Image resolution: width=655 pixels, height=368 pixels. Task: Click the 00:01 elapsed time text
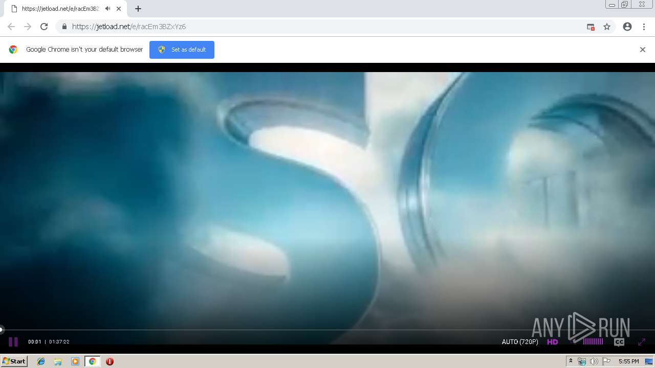[34, 342]
